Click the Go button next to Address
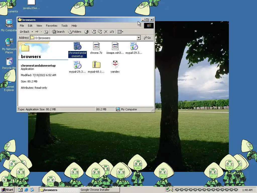Image resolution: width=257 pixels, height=193 pixels. (x=147, y=38)
